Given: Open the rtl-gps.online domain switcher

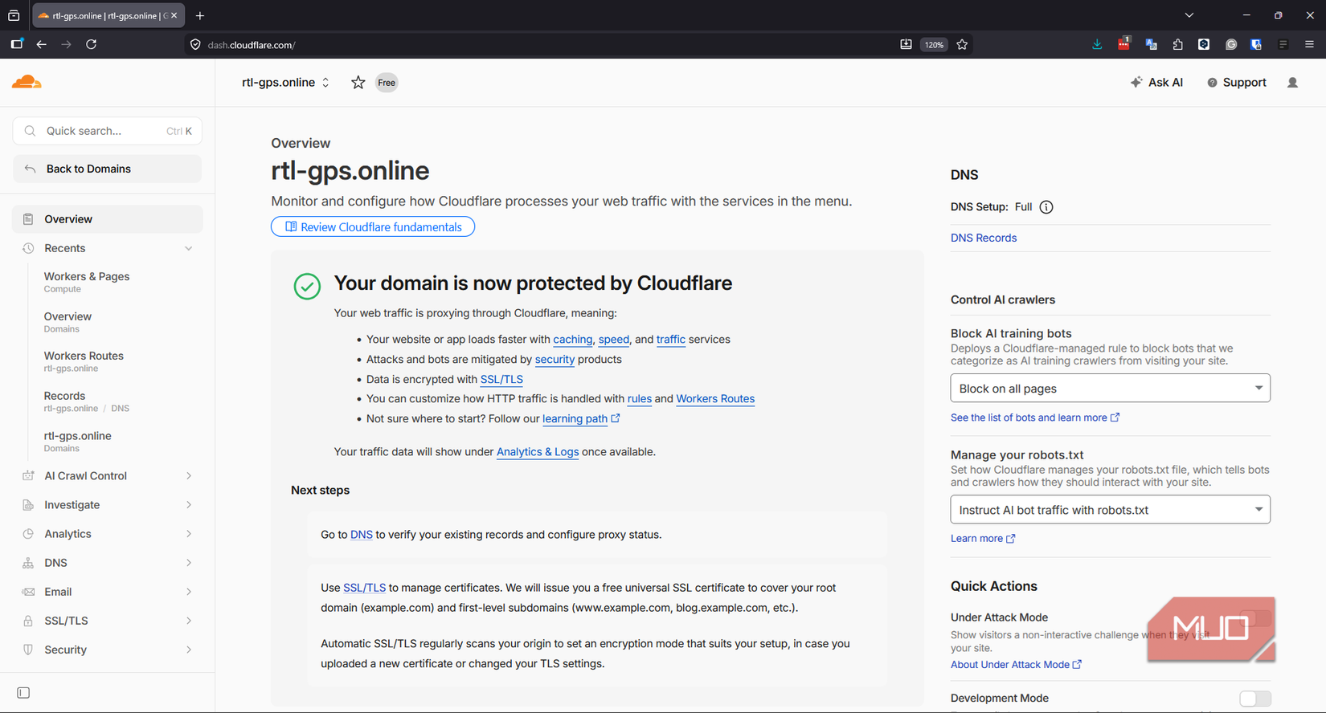Looking at the screenshot, I should 285,83.
